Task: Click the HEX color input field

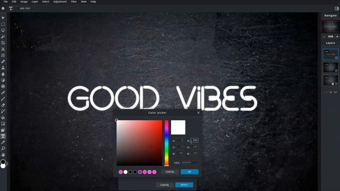Action: [190, 163]
